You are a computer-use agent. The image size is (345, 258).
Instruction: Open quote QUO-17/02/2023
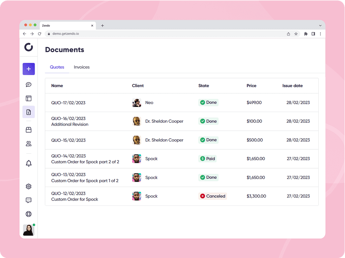point(68,103)
